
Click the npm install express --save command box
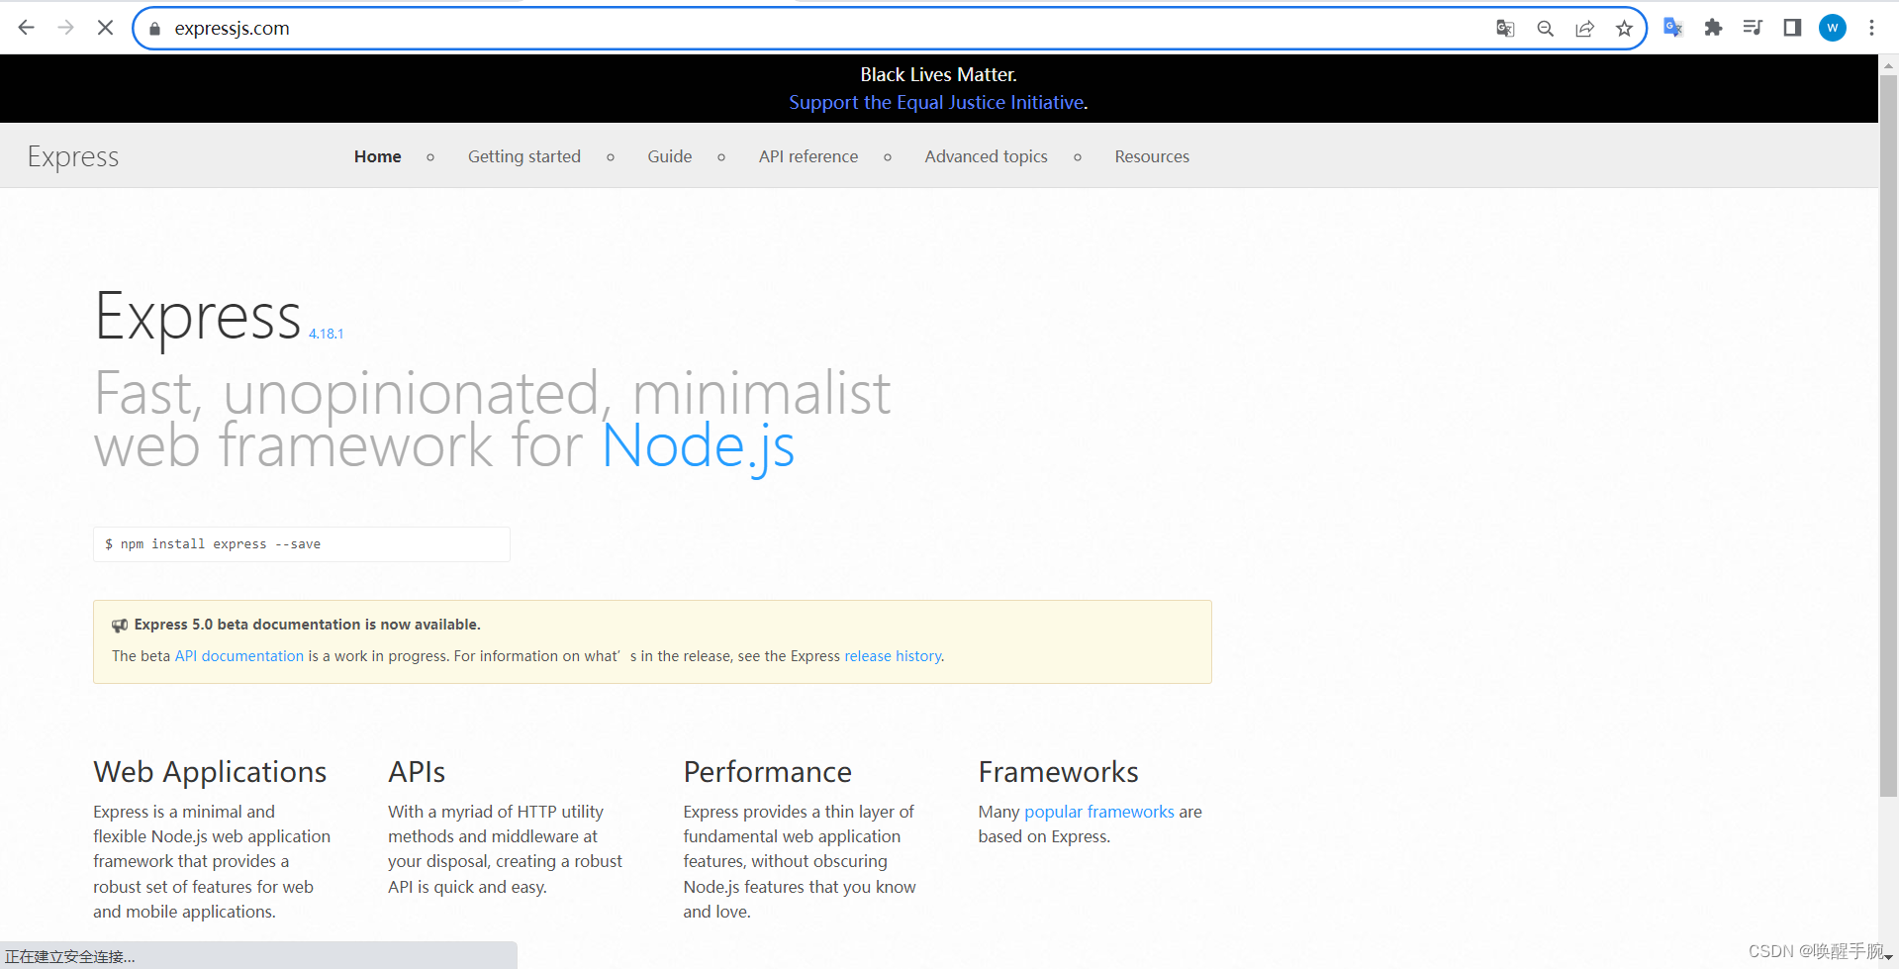[x=302, y=544]
